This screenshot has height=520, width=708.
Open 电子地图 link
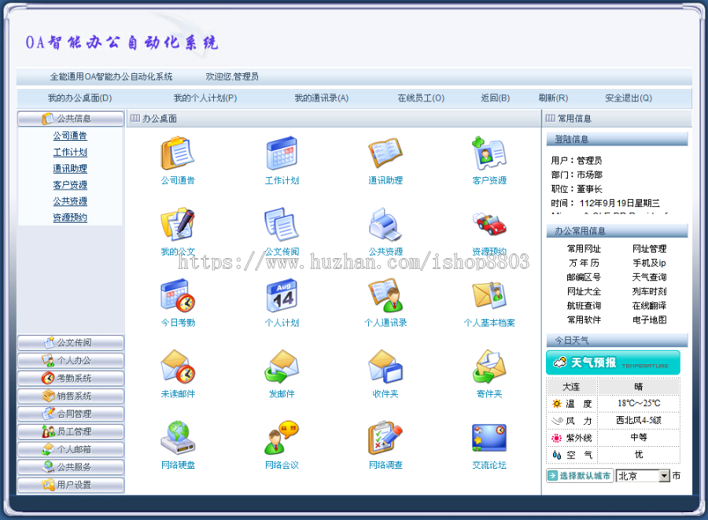click(649, 320)
